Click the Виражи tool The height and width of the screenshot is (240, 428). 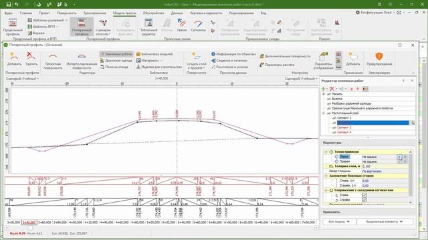pos(36,33)
